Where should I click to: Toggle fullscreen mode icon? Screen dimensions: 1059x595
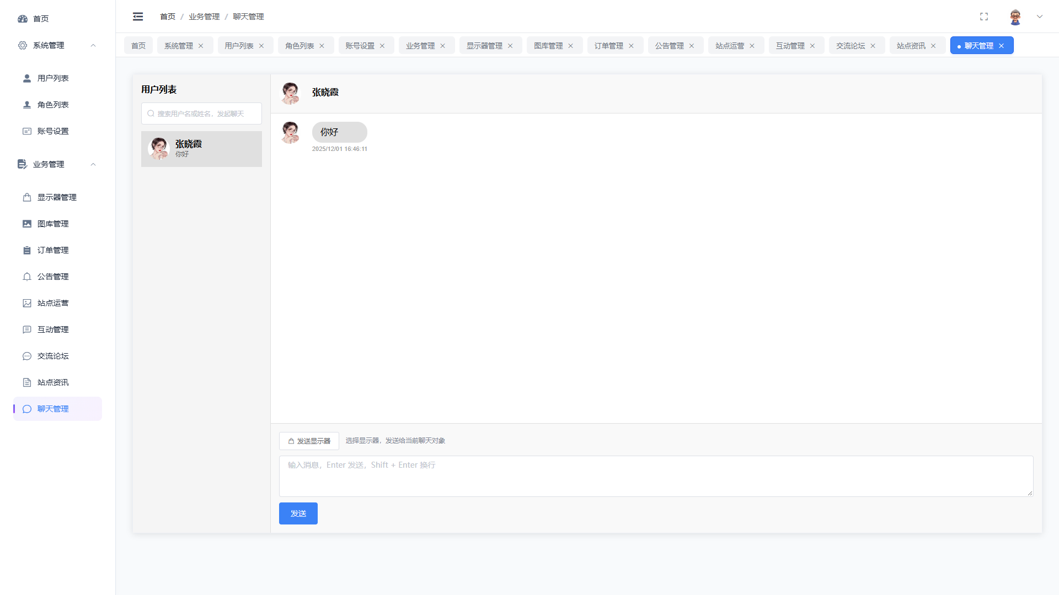984,17
